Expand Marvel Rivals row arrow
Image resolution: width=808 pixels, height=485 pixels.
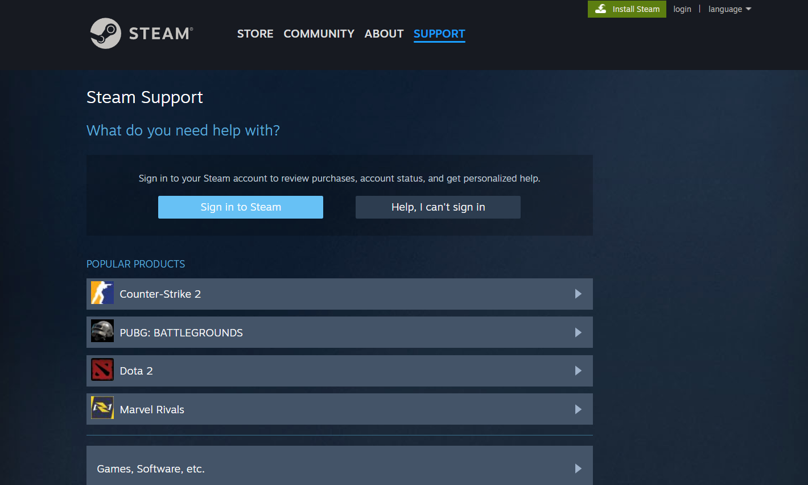(x=578, y=409)
